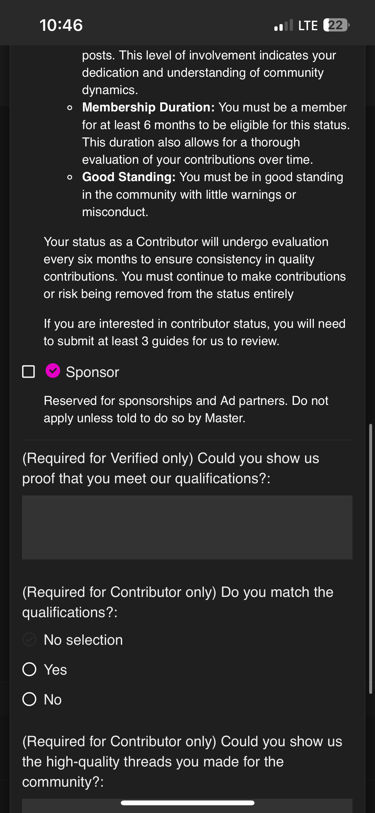Tap the high-quality threads input field
This screenshot has width=375, height=813.
tap(187, 807)
